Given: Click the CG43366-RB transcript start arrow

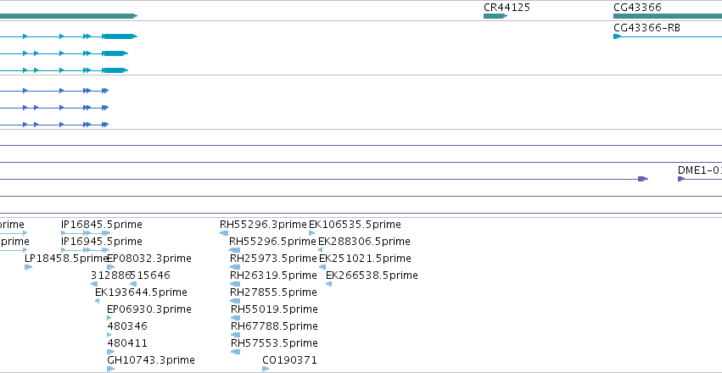Looking at the screenshot, I should click(617, 36).
